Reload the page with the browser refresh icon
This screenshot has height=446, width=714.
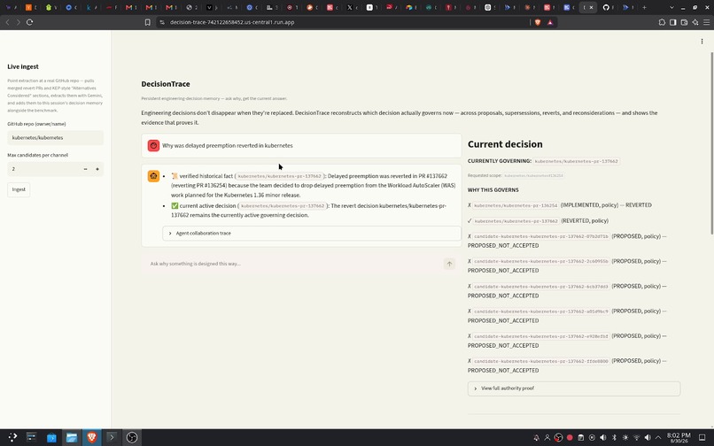pyautogui.click(x=29, y=22)
